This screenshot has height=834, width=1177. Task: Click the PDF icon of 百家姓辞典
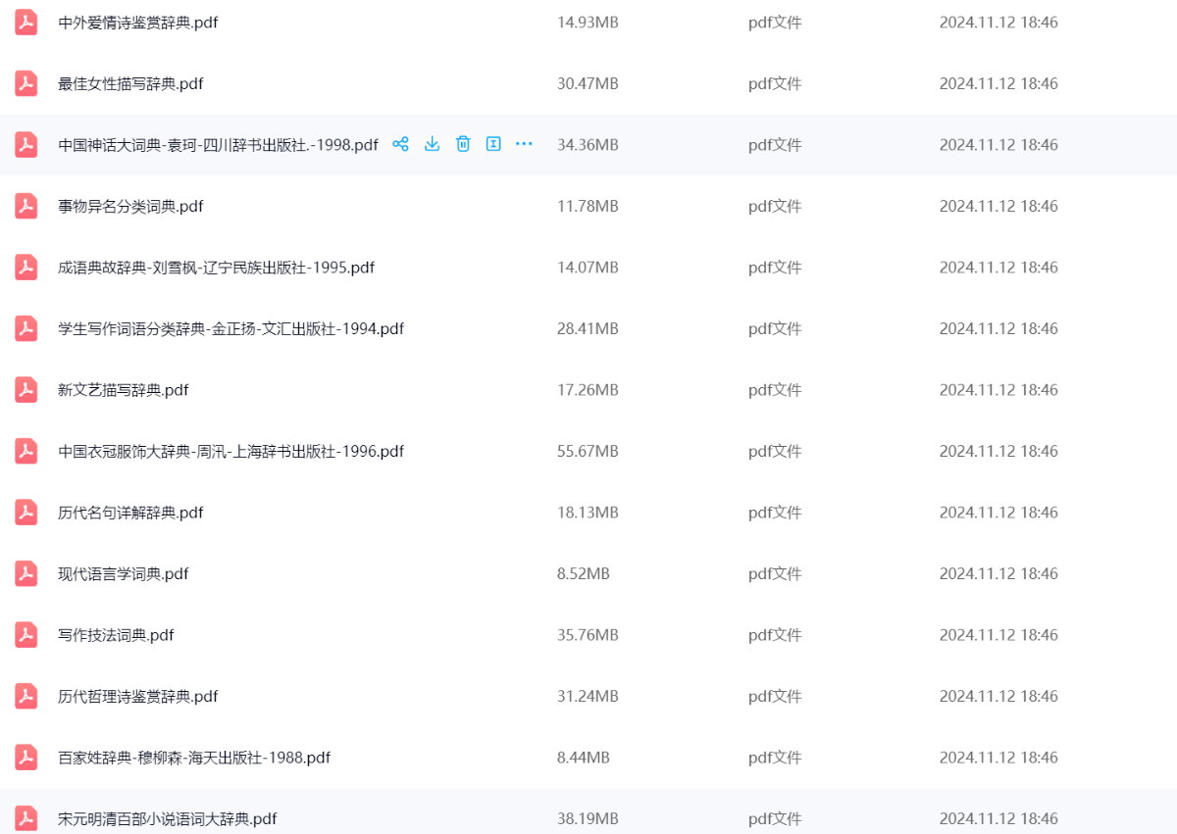pyautogui.click(x=26, y=757)
